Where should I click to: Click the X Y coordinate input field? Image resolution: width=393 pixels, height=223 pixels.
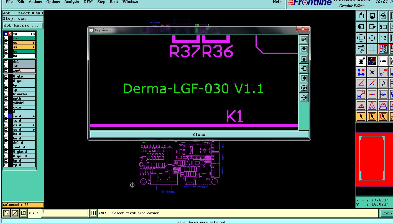click(65, 213)
